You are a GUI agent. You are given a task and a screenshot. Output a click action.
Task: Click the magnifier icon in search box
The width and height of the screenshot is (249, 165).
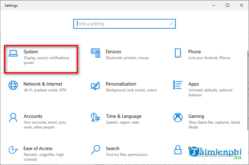click(x=171, y=24)
